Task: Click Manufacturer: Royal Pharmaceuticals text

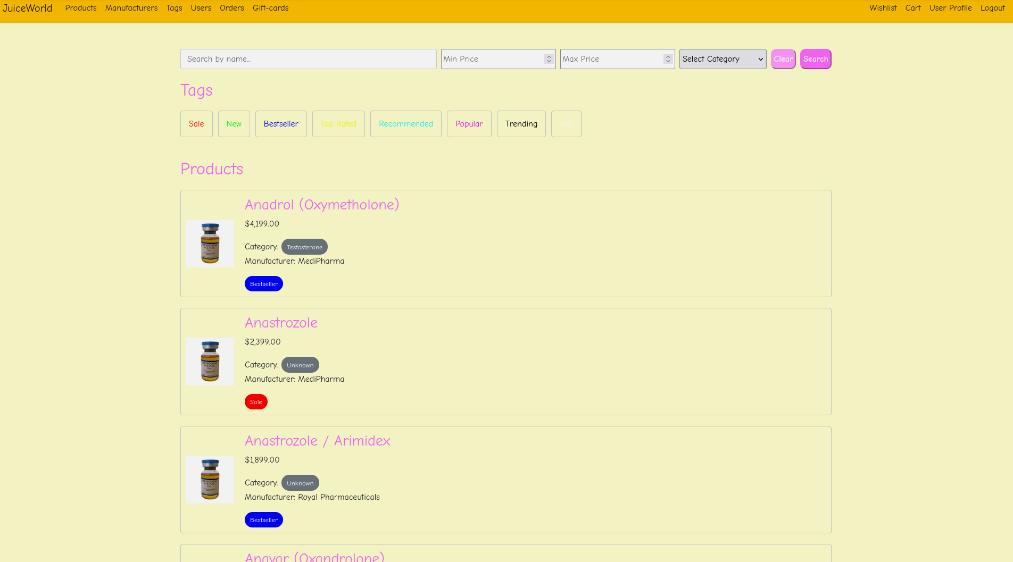Action: (x=312, y=497)
